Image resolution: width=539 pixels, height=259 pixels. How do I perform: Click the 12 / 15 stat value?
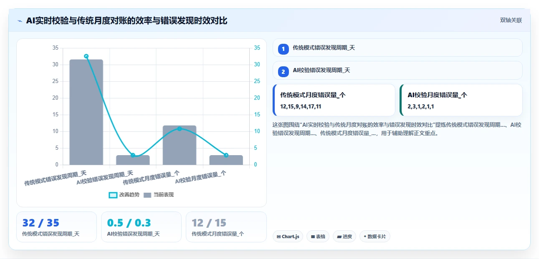[x=209, y=223]
